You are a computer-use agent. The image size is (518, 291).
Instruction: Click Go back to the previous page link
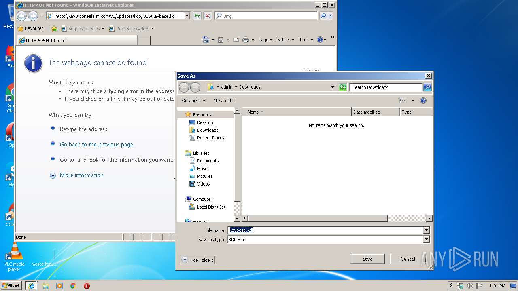(x=97, y=144)
